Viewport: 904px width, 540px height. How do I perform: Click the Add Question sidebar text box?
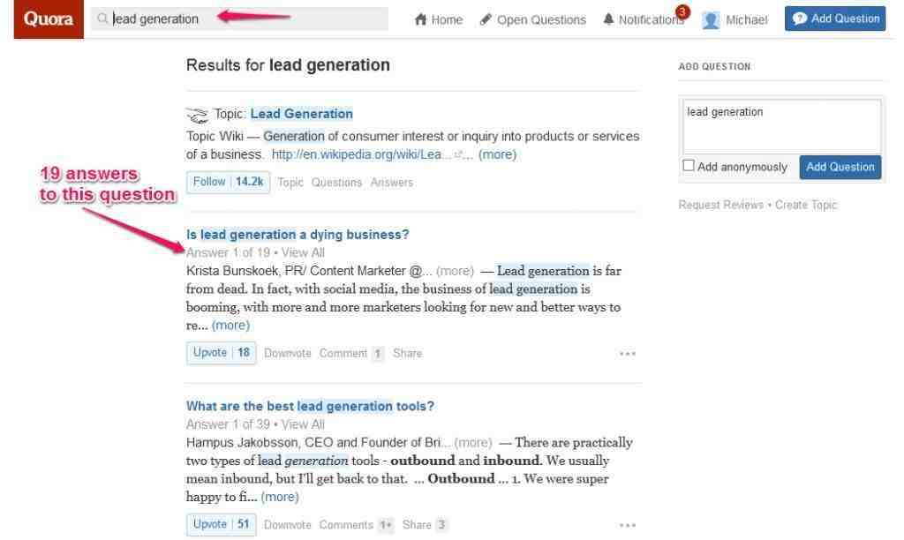782,125
